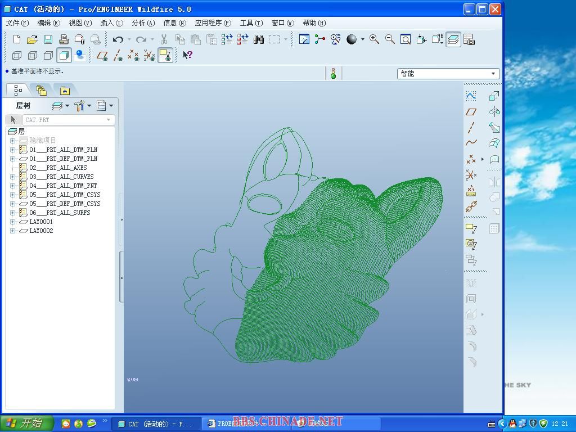The width and height of the screenshot is (576, 432).
Task: Select the 02___PRT_ALL_AXES layer
Action: [x=58, y=168]
